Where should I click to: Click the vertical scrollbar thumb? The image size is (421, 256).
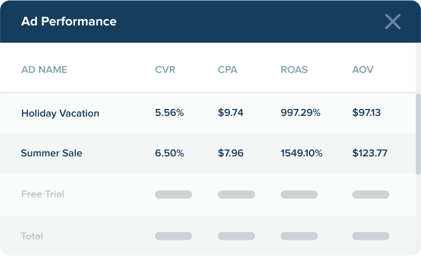[418, 133]
